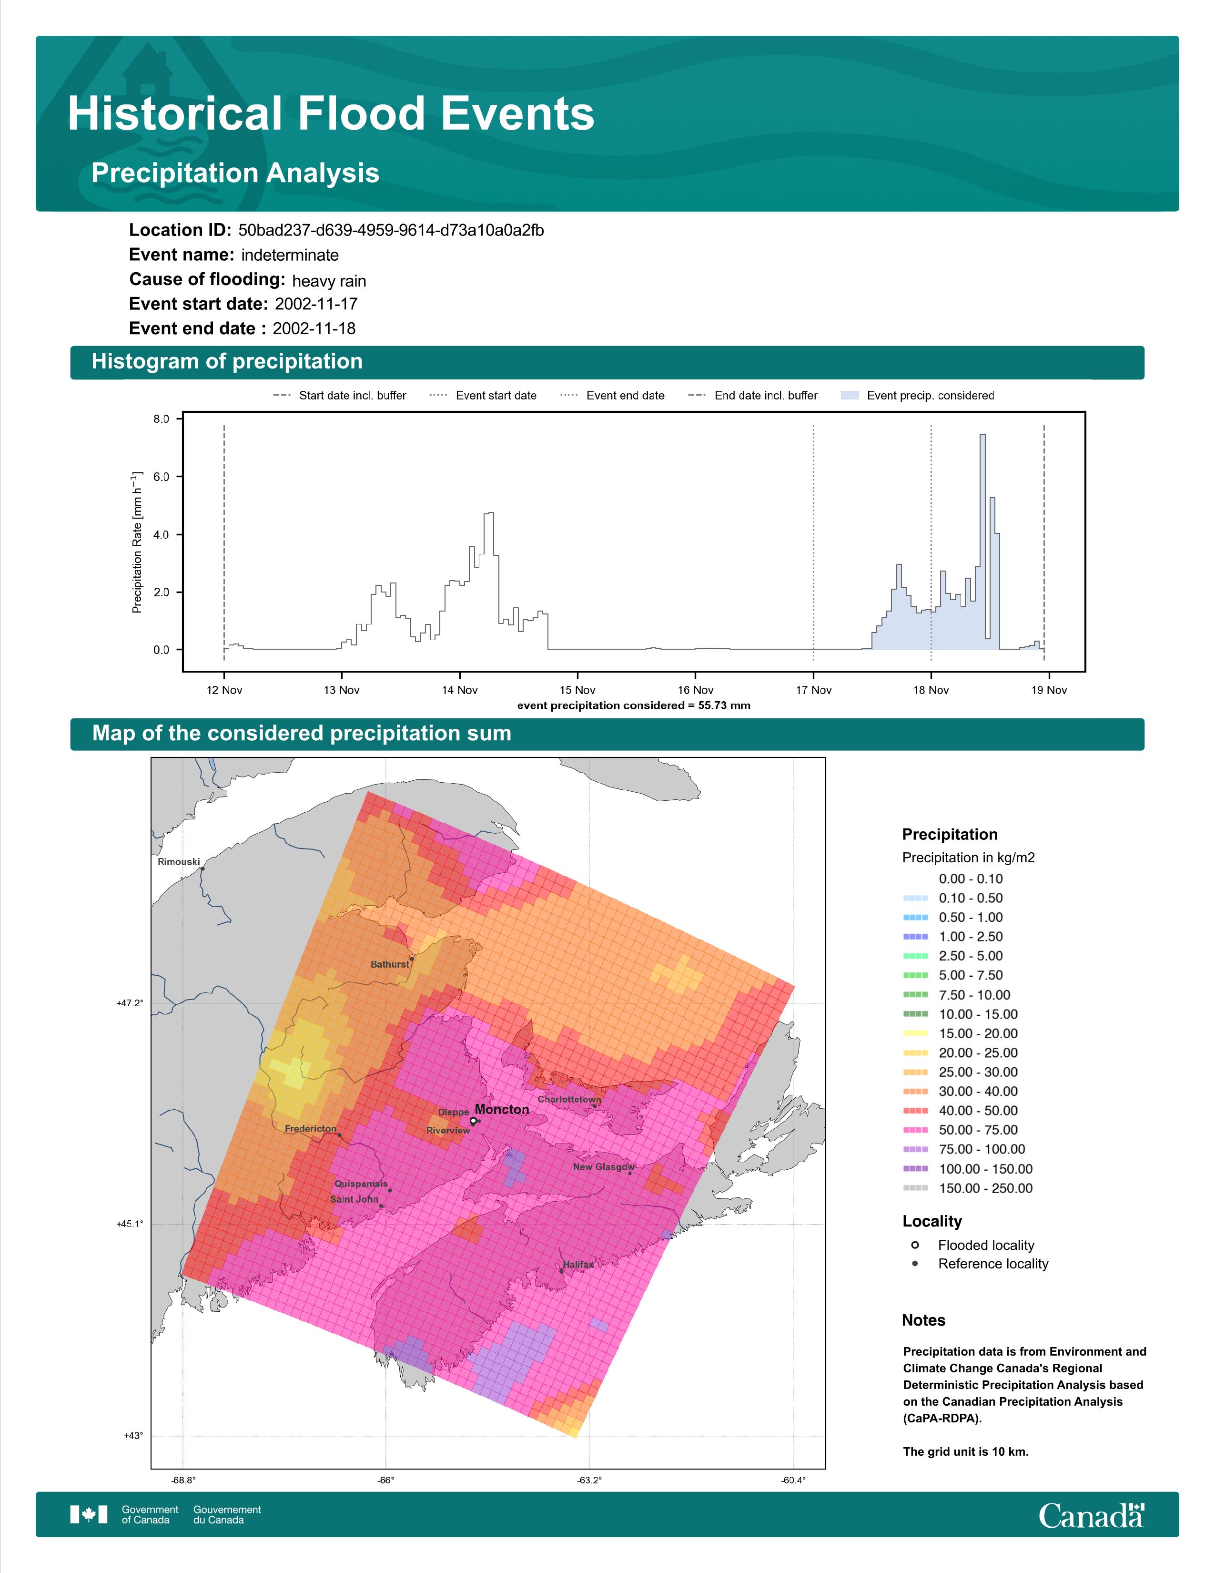Click the Dieppe label on the map

[454, 1113]
